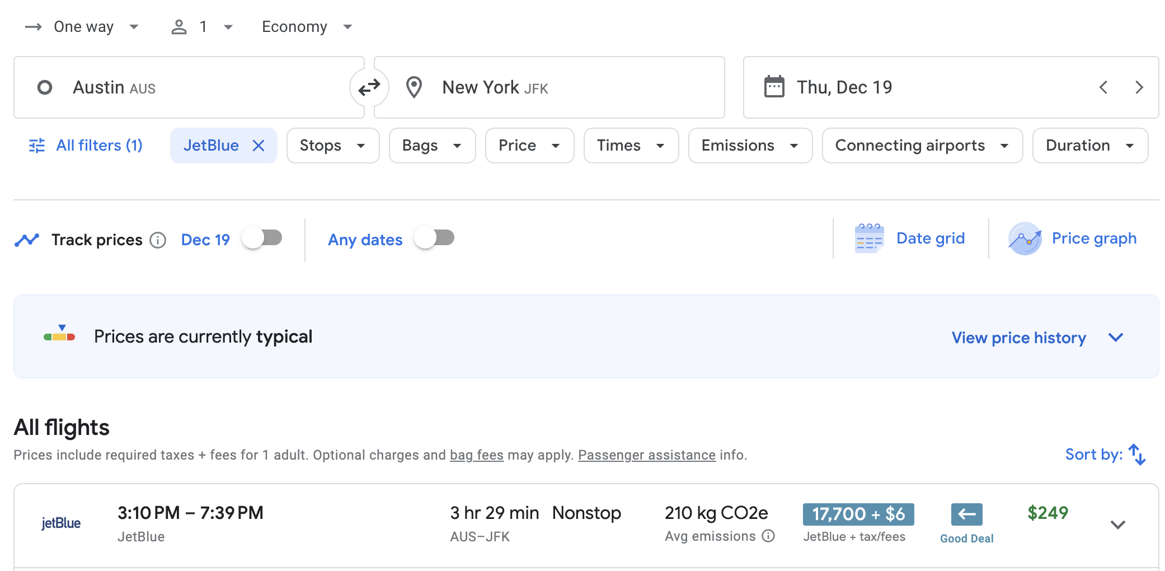Click Sort by label

(x=1094, y=455)
